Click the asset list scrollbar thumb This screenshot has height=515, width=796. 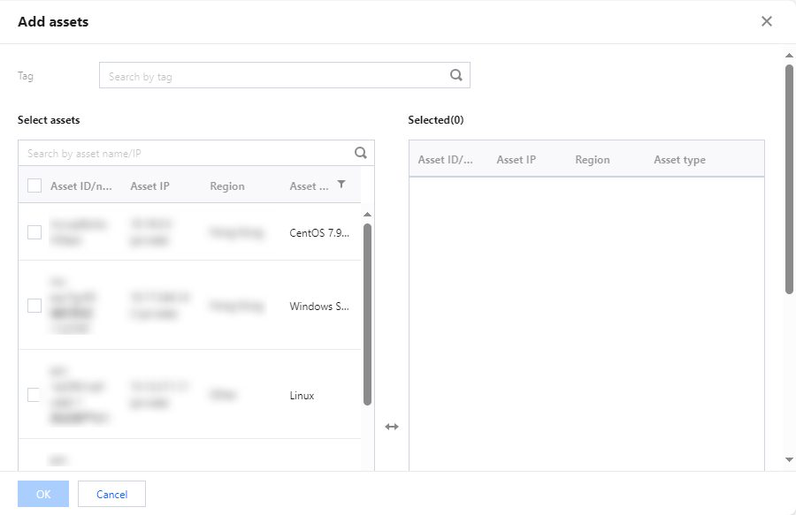pyautogui.click(x=367, y=314)
